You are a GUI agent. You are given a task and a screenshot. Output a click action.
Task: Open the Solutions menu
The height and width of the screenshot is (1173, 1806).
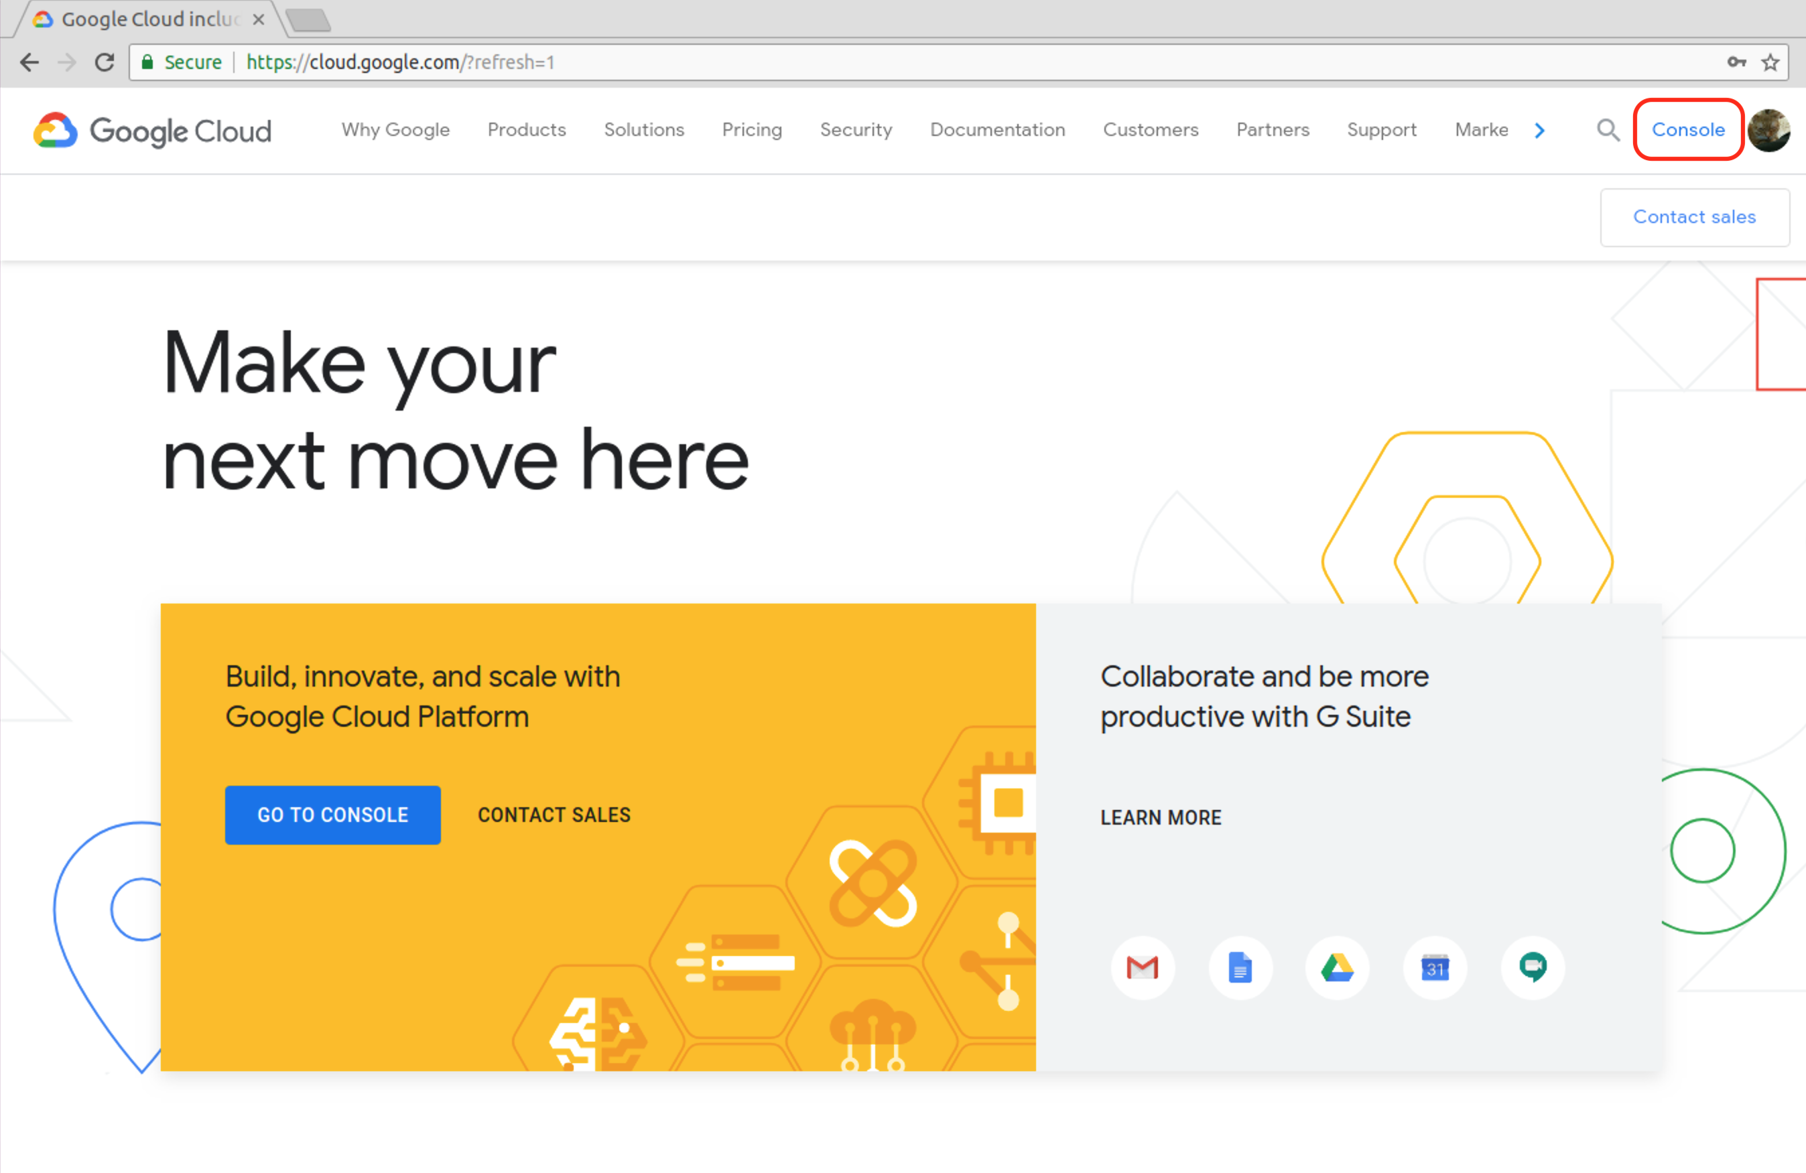[x=643, y=130]
